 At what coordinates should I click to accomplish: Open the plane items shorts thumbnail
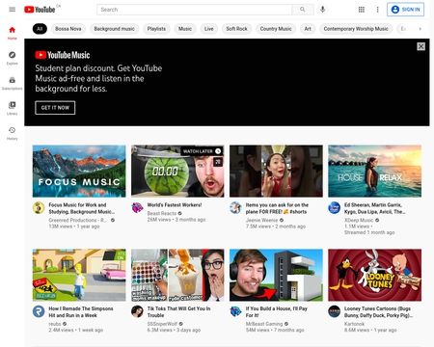click(276, 171)
